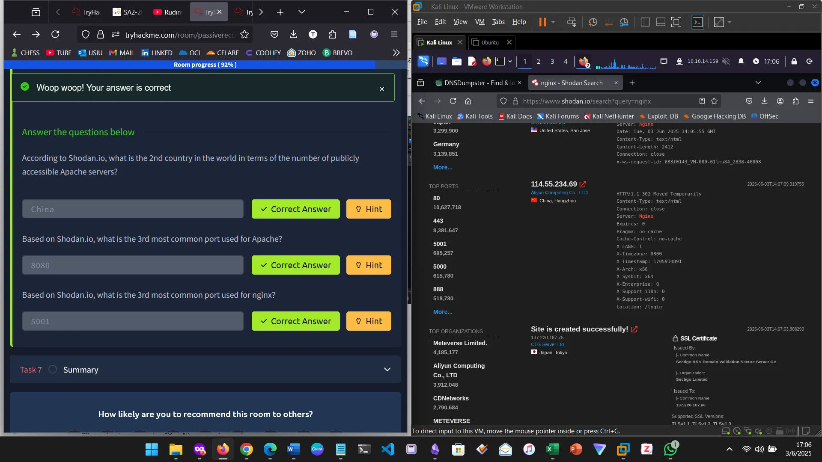Switch to the Rudim YouTube tab
The image size is (822, 462).
(x=167, y=12)
